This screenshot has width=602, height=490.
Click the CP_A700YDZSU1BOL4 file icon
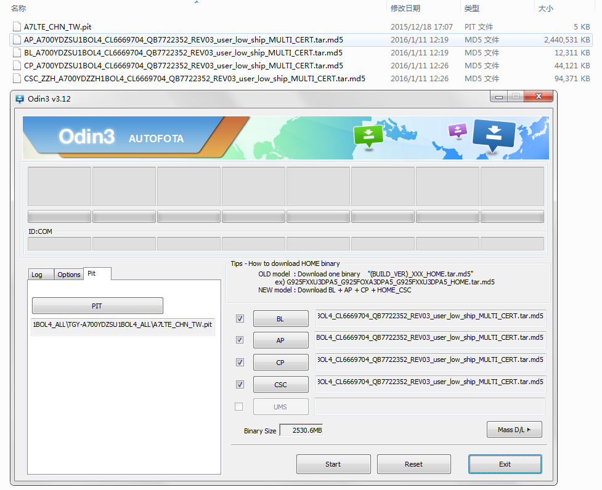click(x=17, y=66)
